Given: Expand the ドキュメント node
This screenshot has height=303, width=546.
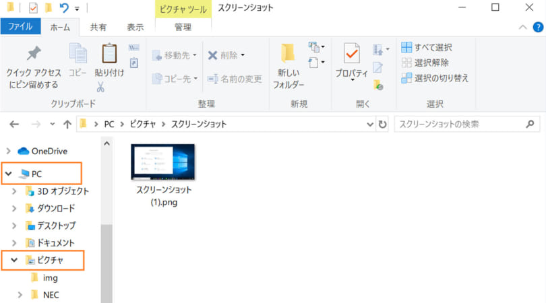Looking at the screenshot, I should click(14, 243).
